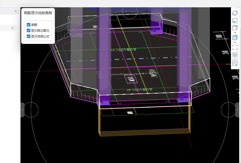Toggle the 底筋 checkbox
The width and height of the screenshot is (241, 163).
click(x=29, y=25)
